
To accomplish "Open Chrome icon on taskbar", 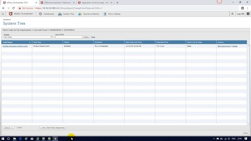I will point(55,139).
